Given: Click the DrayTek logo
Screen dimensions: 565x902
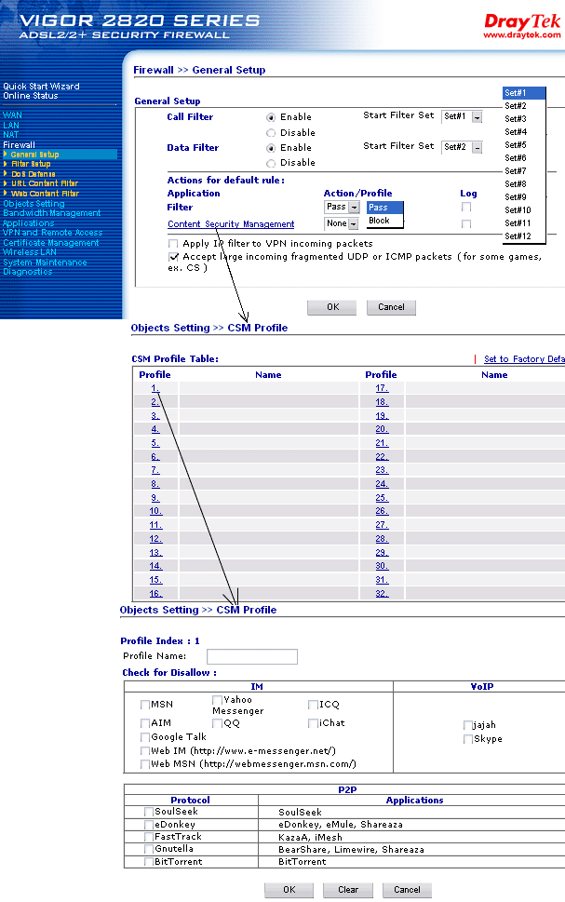Looking at the screenshot, I should (522, 26).
